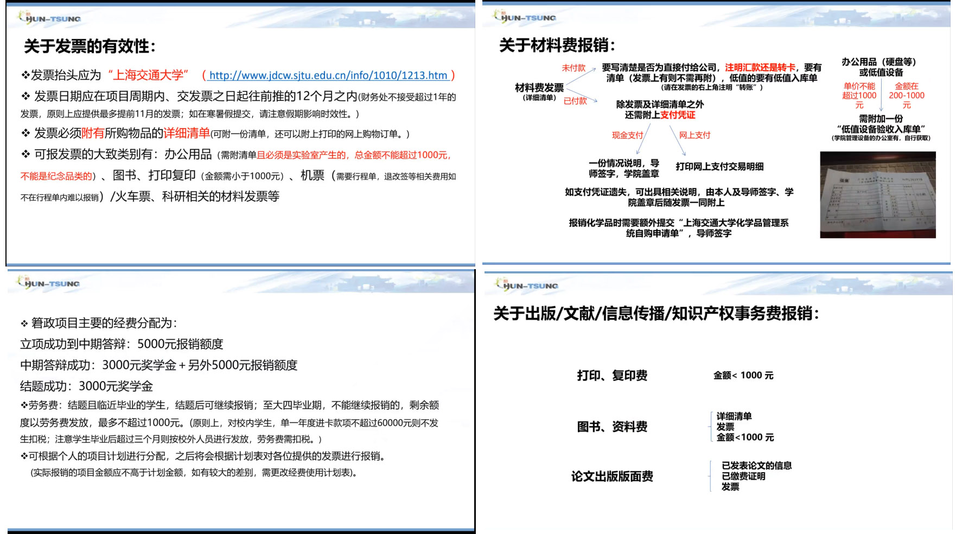Select the 现金支付 branch label
Viewport: 956px width, 534px height.
click(x=627, y=135)
